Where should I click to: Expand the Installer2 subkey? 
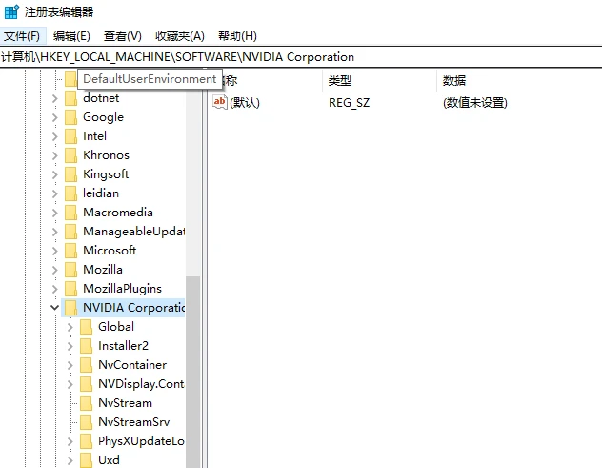(x=70, y=346)
